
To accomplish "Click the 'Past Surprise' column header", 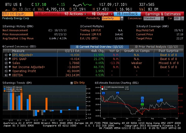I will coord(169,51).
